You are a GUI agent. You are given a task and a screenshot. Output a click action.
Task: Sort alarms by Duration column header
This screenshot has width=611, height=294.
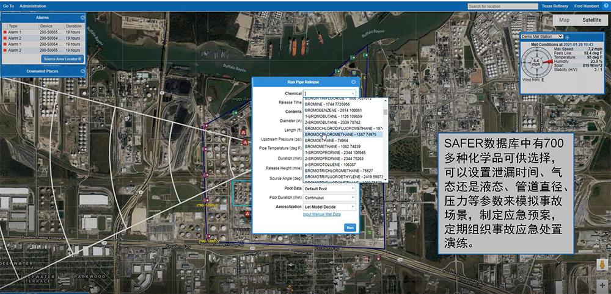click(74, 26)
